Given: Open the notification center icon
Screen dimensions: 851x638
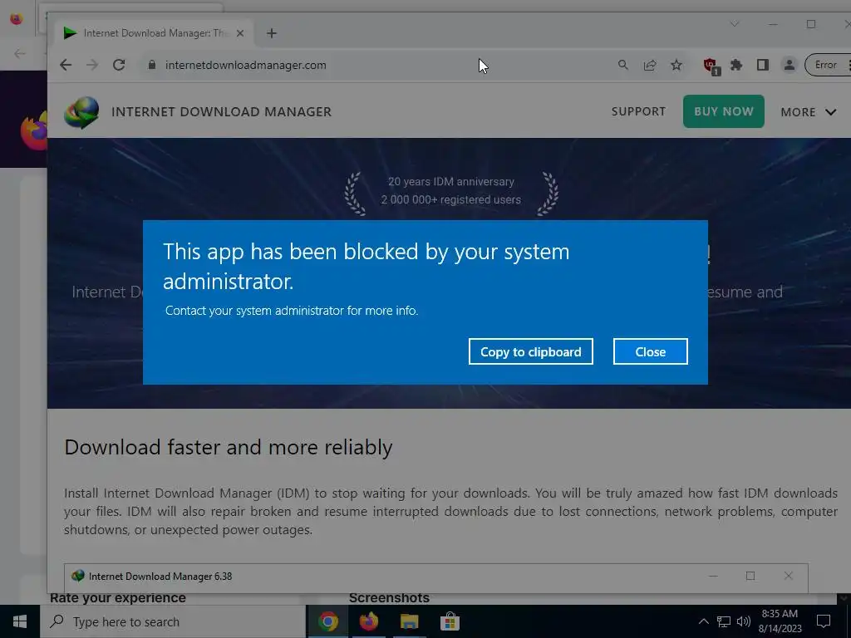Looking at the screenshot, I should (x=824, y=621).
